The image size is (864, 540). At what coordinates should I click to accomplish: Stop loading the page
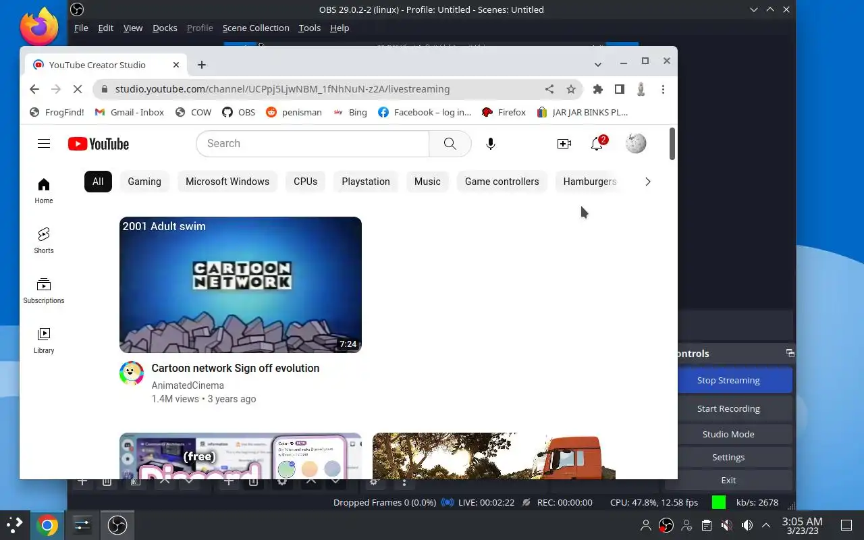click(77, 89)
